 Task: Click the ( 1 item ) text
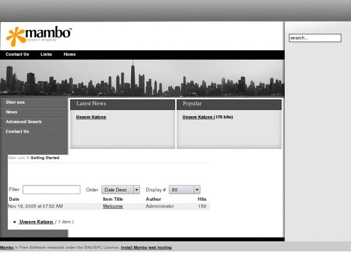click(x=64, y=222)
